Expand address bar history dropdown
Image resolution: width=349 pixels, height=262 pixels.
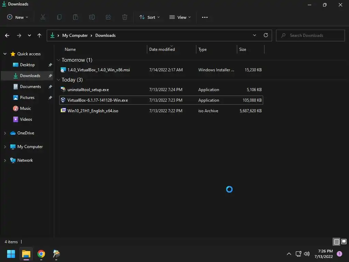click(x=255, y=35)
